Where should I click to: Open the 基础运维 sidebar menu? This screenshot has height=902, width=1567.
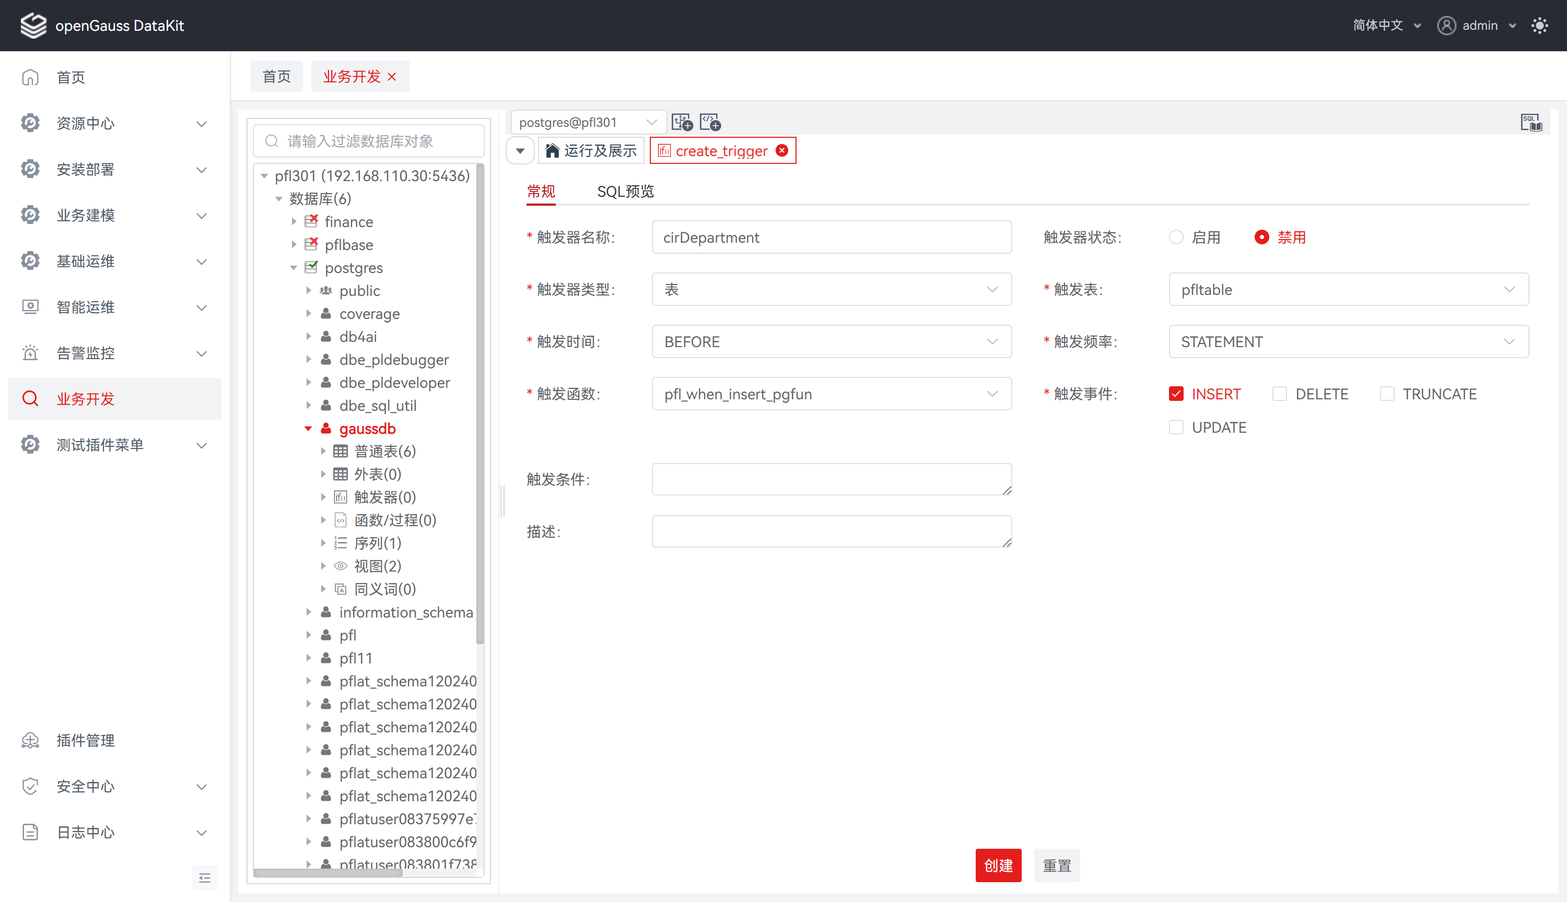(x=115, y=261)
